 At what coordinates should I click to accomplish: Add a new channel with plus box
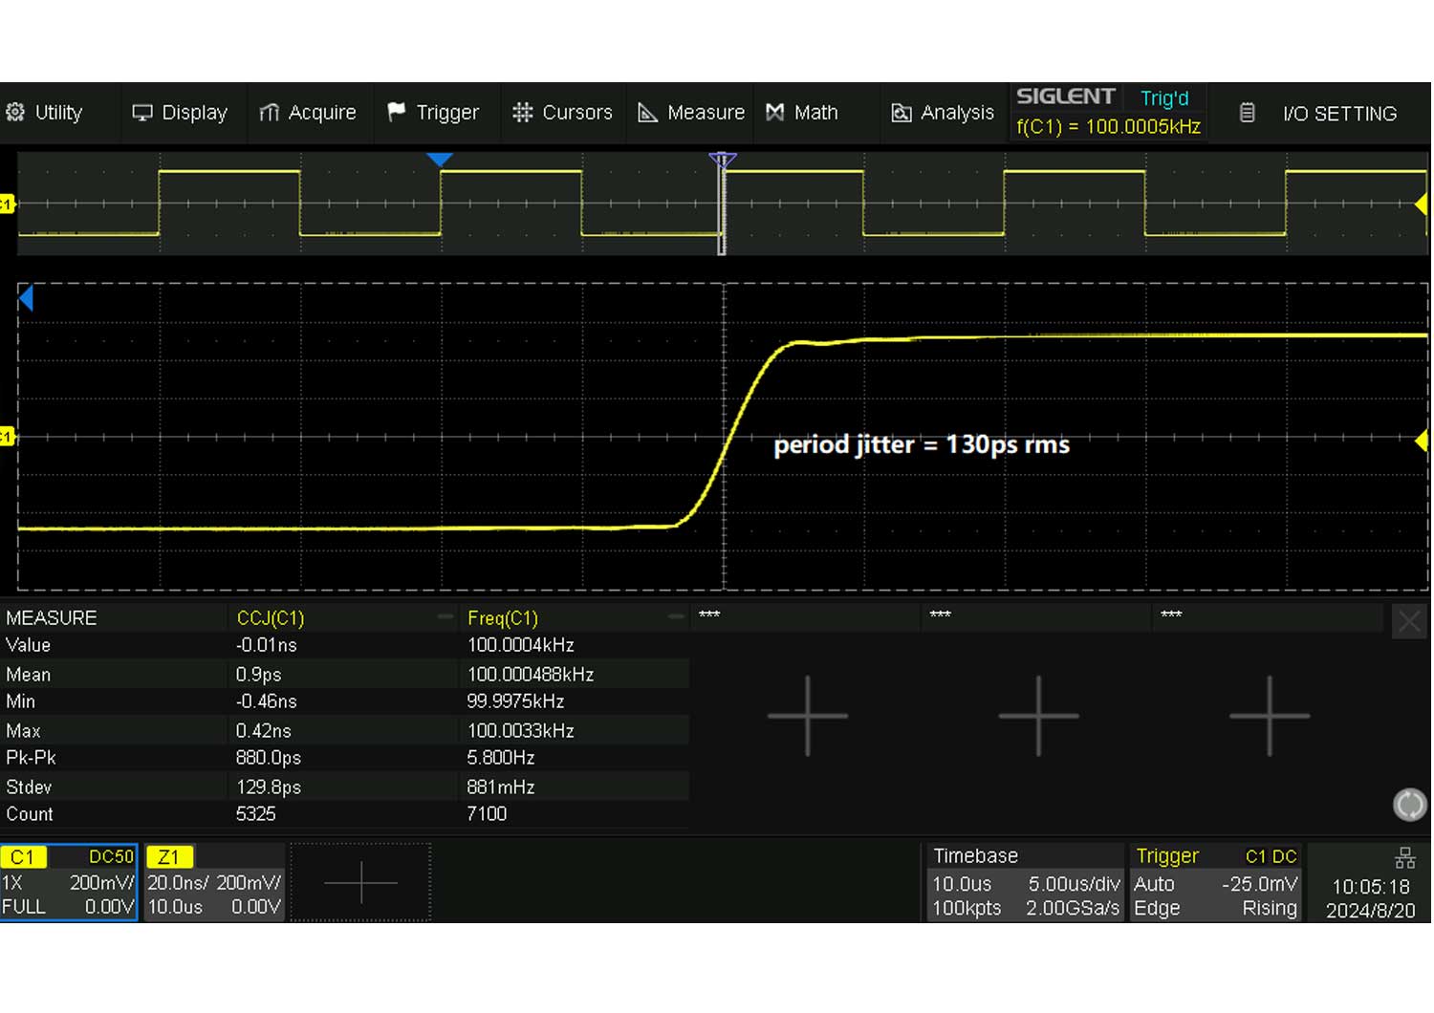pyautogui.click(x=360, y=882)
